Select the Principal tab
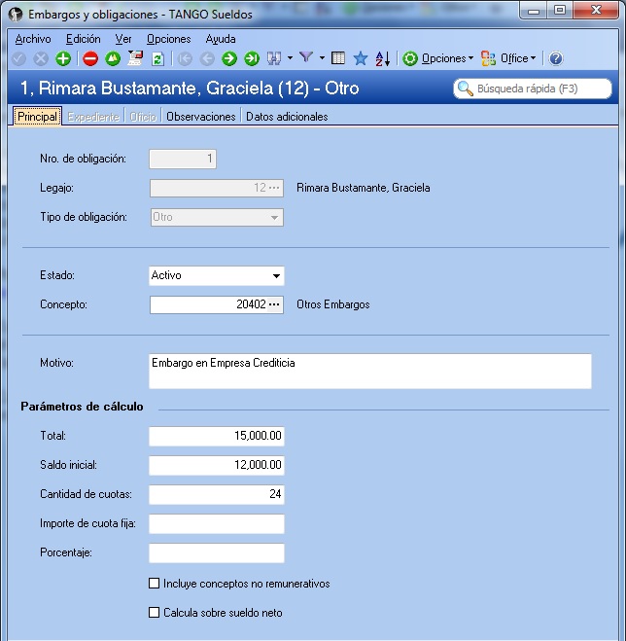 pos(37,117)
